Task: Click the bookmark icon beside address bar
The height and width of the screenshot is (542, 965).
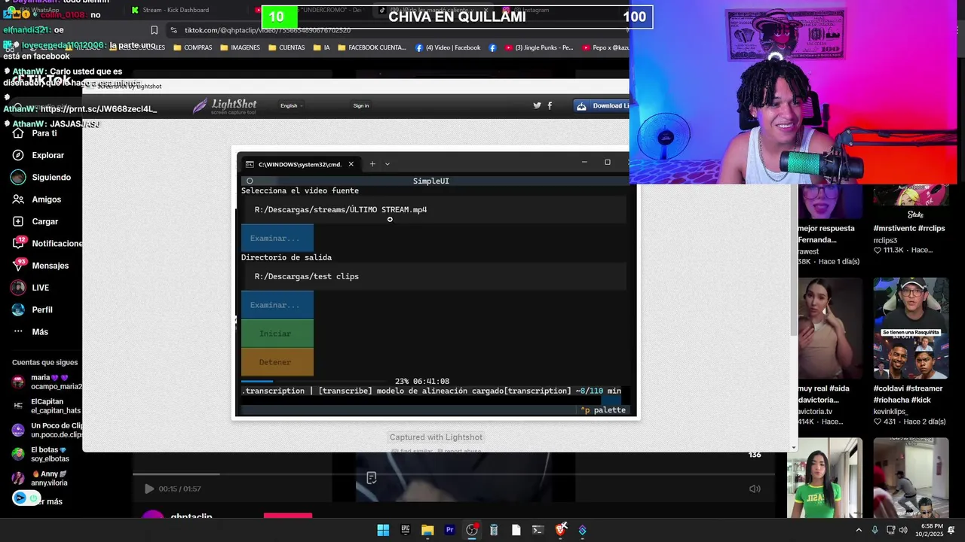Action: (154, 30)
